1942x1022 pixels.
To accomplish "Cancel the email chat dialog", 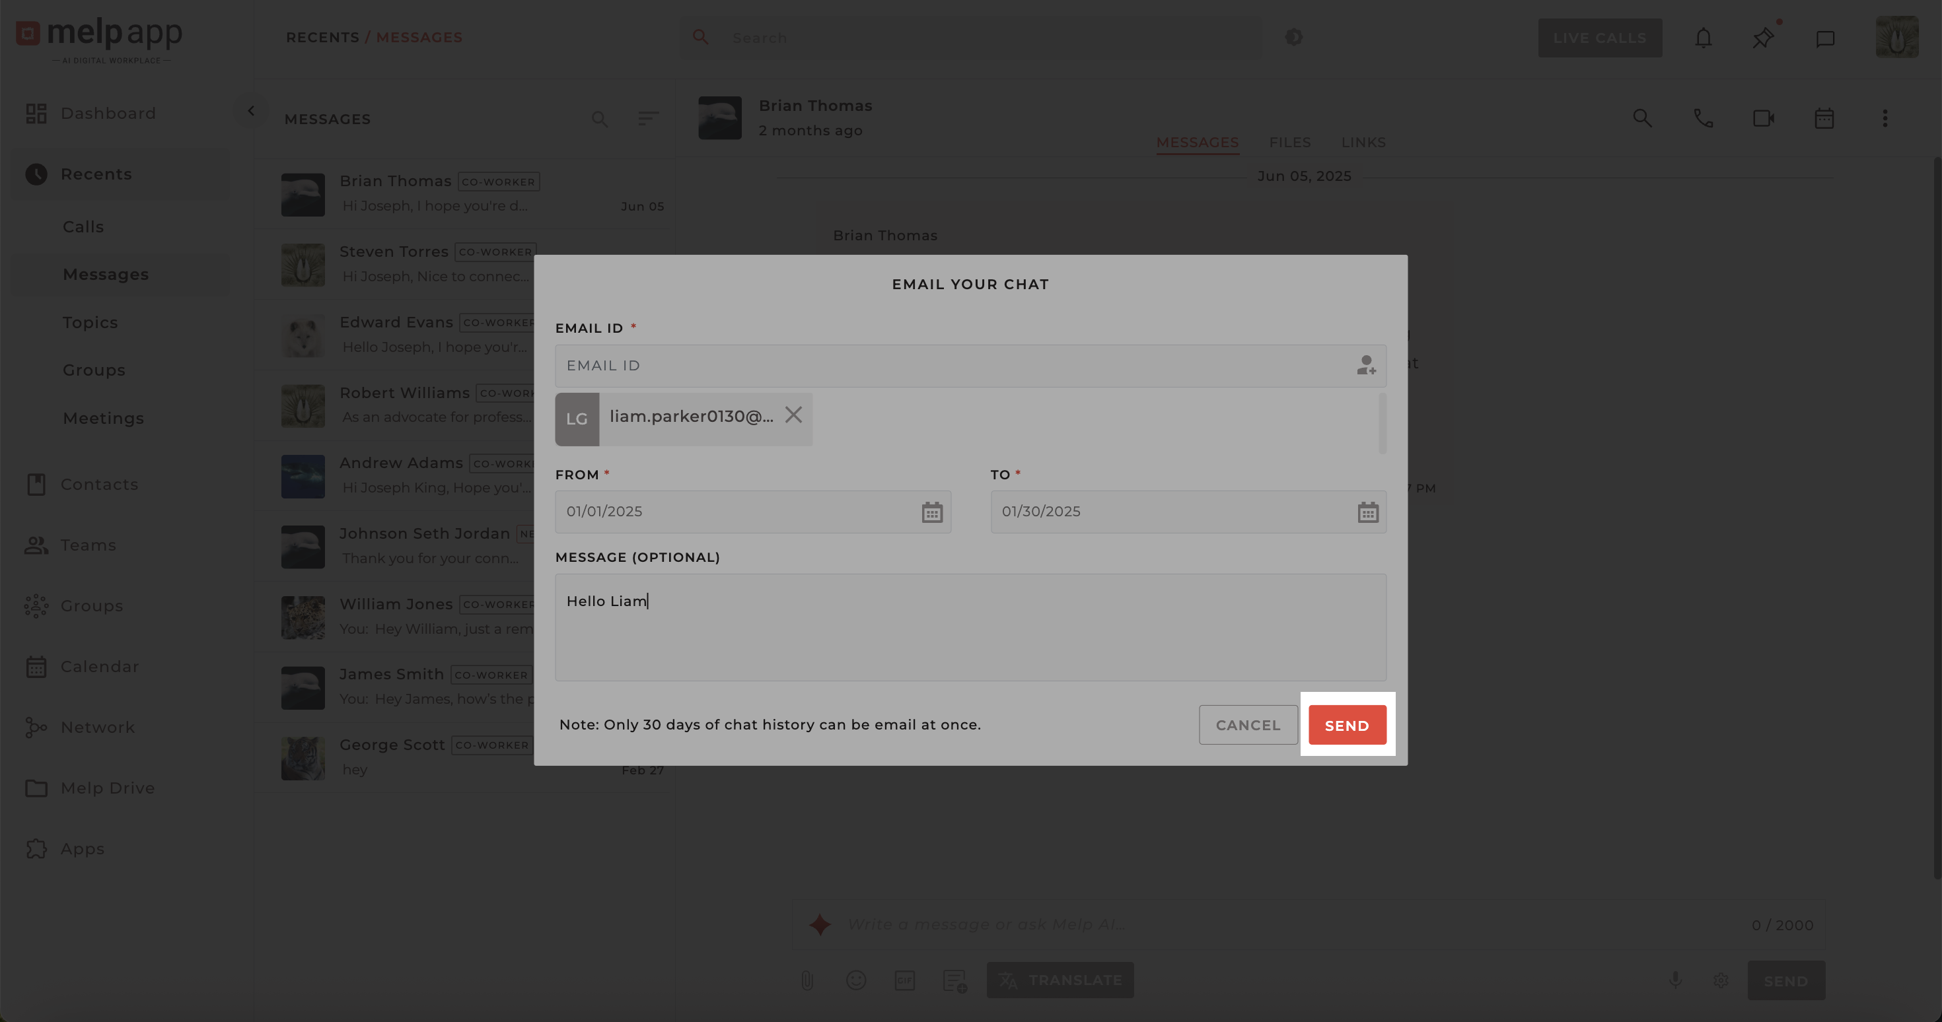I will [x=1248, y=725].
